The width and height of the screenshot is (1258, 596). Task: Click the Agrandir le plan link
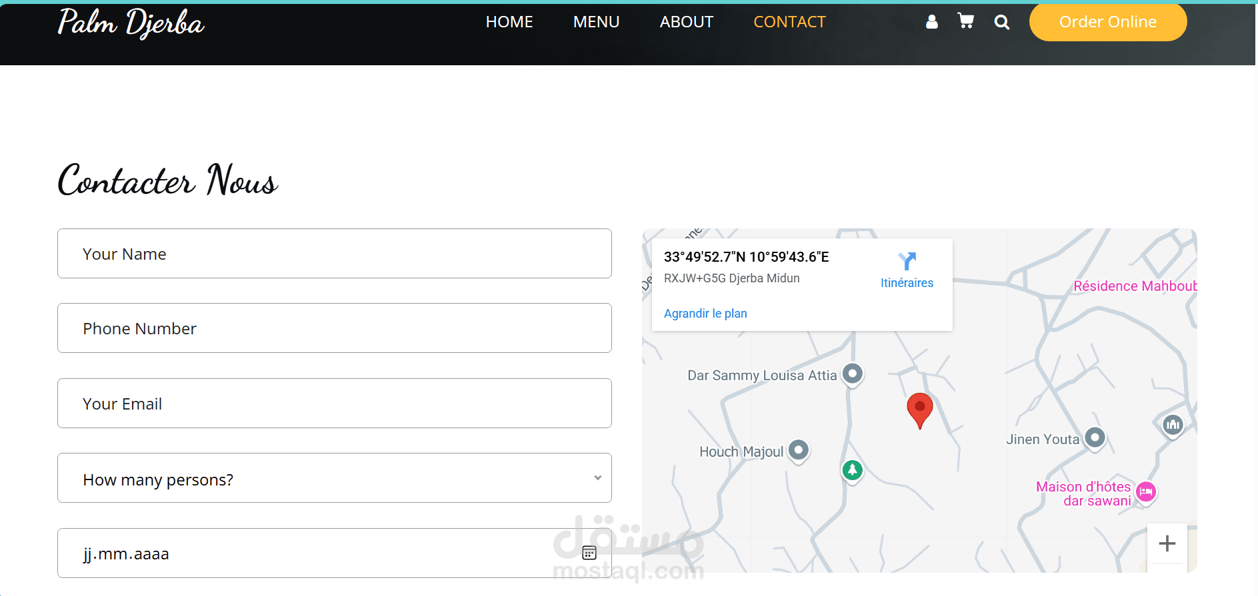pos(705,314)
